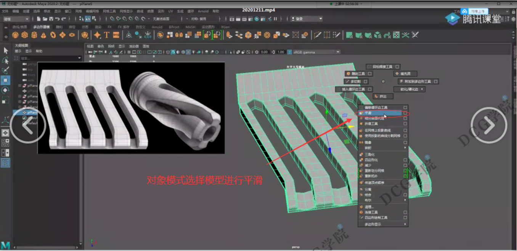Open option box for 平滑 (Smooth)
Viewport: 517px width, 251px height.
(405, 113)
